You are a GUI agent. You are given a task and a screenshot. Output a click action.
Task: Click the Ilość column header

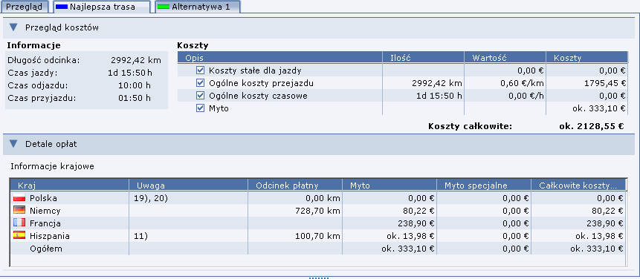[x=423, y=58]
